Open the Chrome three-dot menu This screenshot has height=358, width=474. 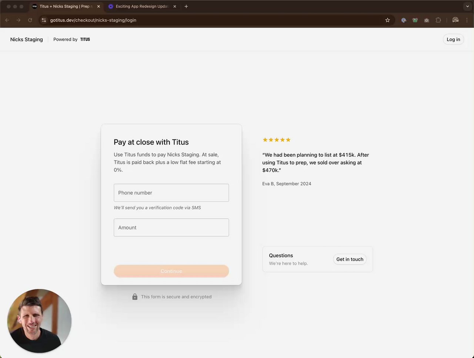click(x=467, y=20)
